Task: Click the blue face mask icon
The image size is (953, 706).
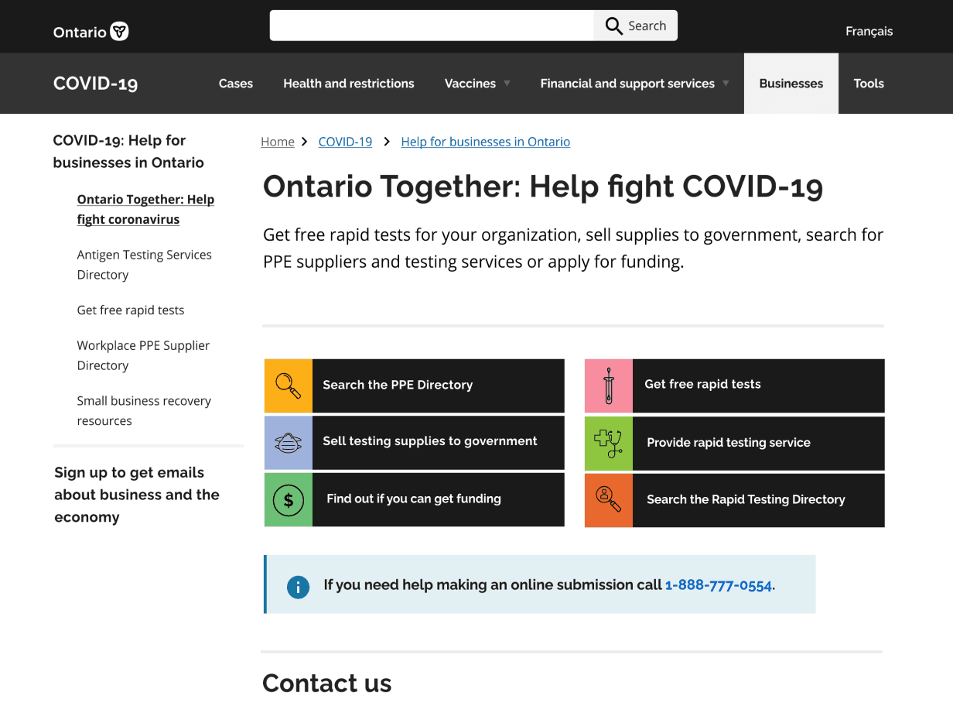Action: tap(289, 442)
